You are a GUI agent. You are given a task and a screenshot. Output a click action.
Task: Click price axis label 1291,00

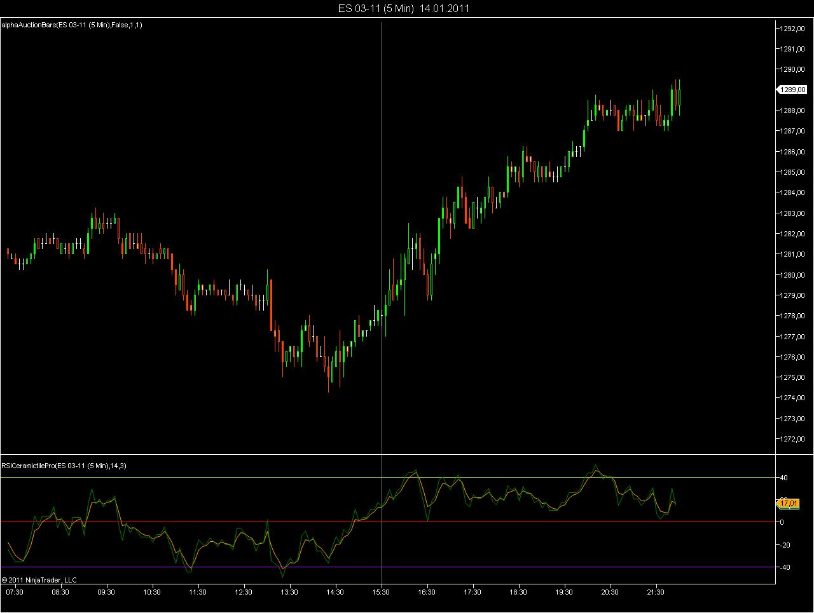coord(794,50)
